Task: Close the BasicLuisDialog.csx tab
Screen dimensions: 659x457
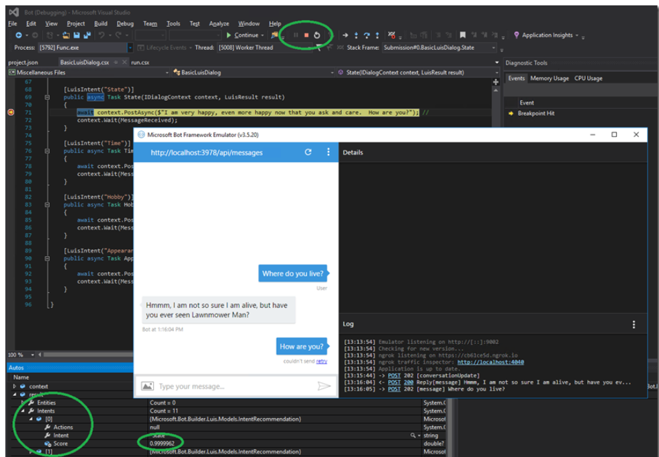Action: click(x=124, y=63)
